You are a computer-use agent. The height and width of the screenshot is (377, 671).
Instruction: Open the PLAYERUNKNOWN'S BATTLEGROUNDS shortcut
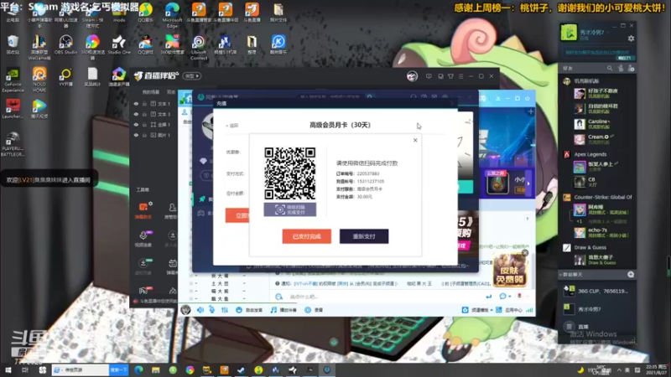[x=13, y=143]
